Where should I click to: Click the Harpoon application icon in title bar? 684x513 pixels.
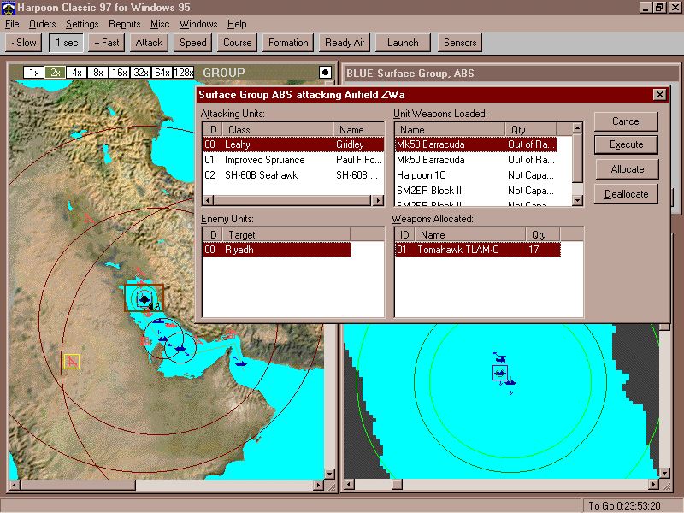pos(9,8)
